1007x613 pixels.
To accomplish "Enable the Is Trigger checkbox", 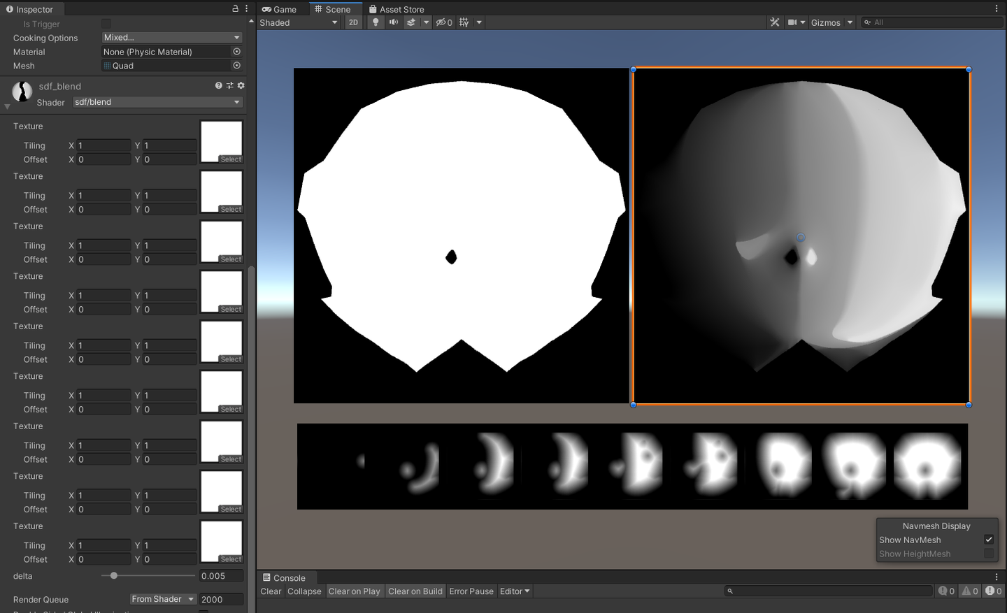I will pos(106,24).
